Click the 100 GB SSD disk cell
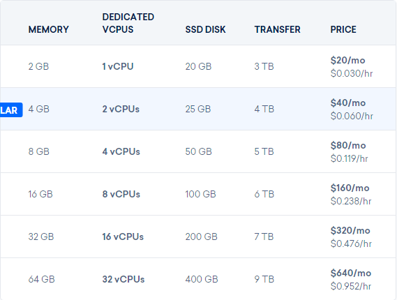Image resolution: width=397 pixels, height=300 pixels. (x=200, y=194)
